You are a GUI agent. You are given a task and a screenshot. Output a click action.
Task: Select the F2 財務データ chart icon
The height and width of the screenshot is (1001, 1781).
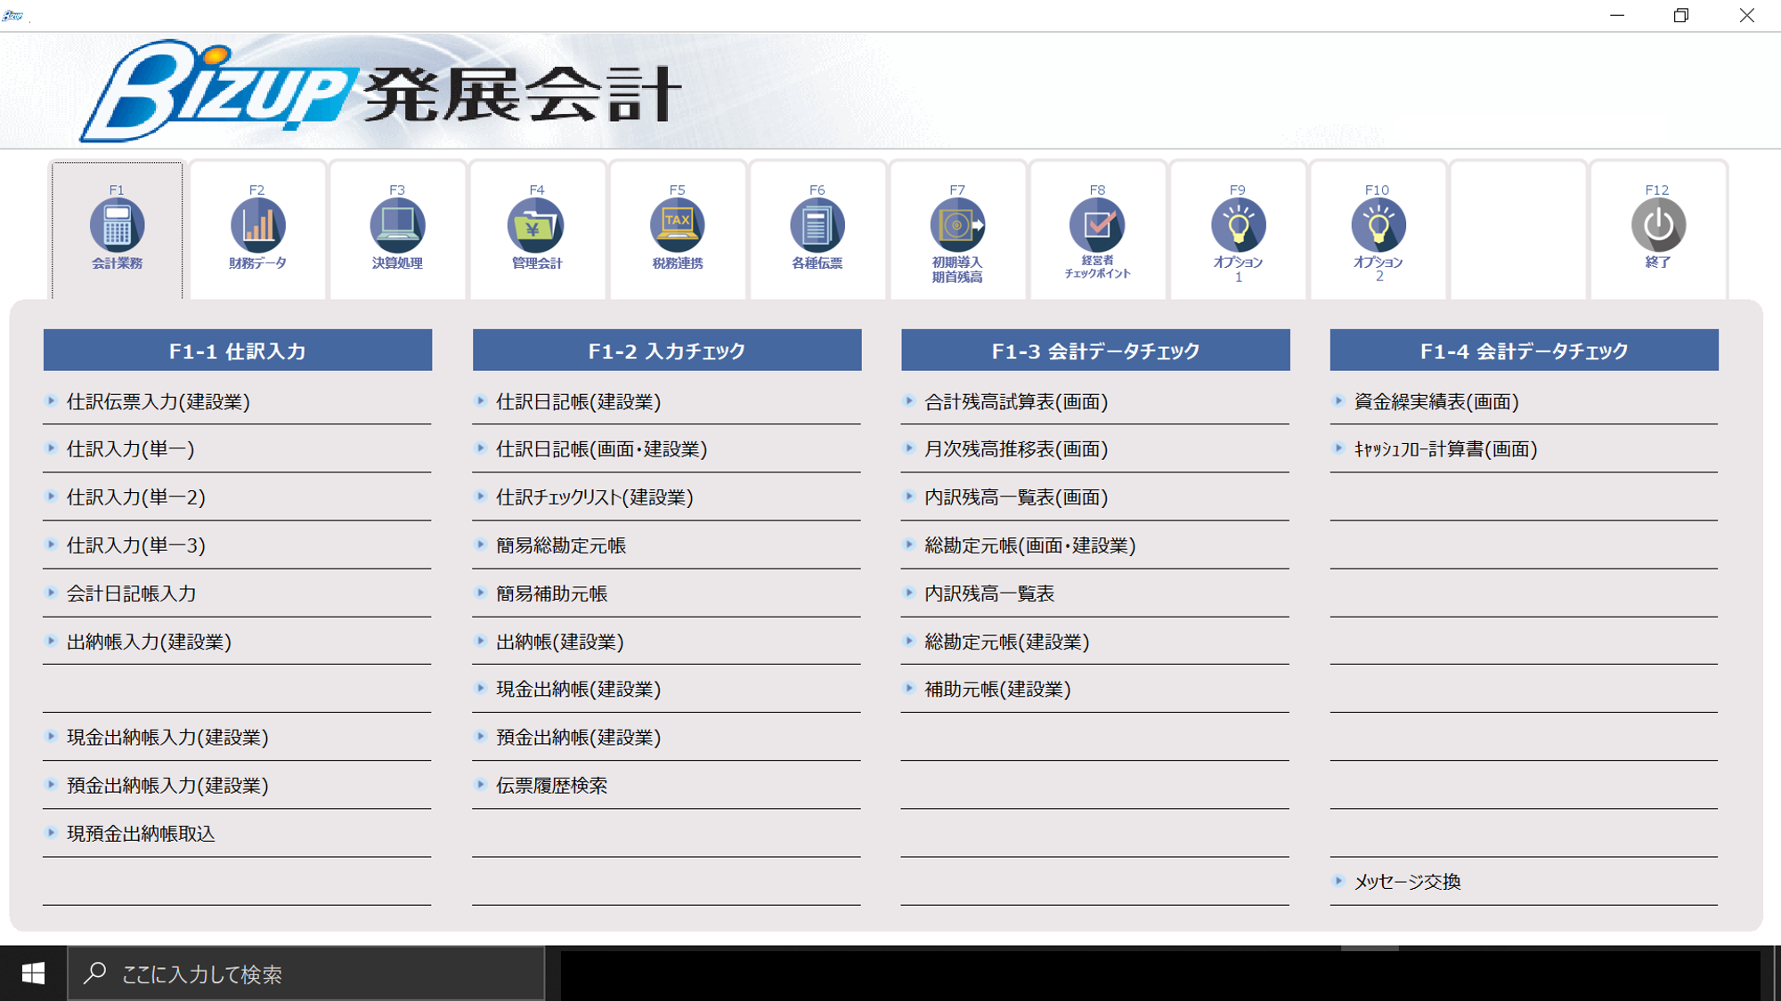257,226
